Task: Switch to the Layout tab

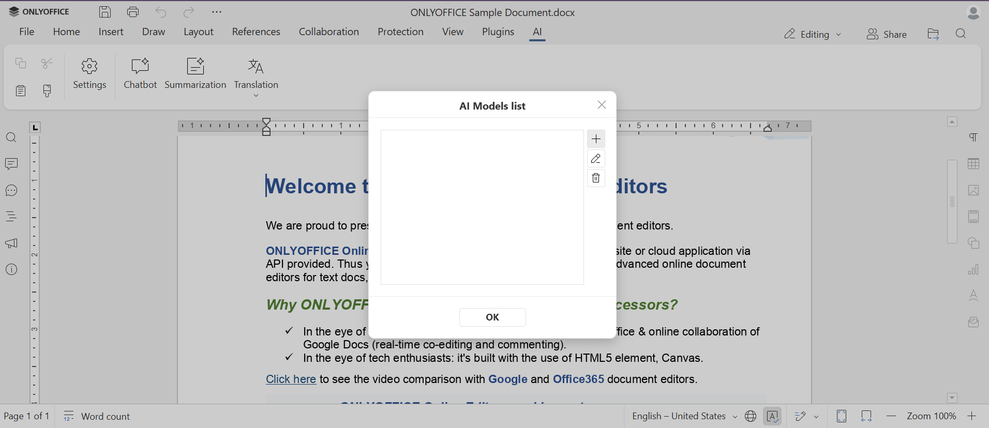Action: click(x=199, y=32)
